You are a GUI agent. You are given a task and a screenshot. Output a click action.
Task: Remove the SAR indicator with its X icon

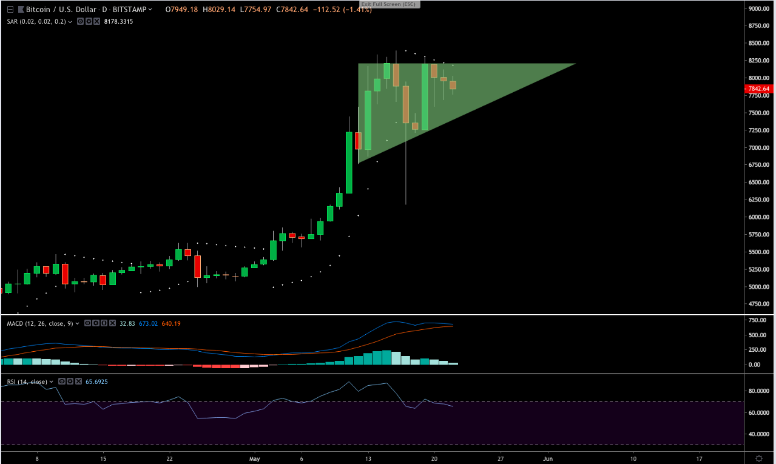tap(97, 21)
